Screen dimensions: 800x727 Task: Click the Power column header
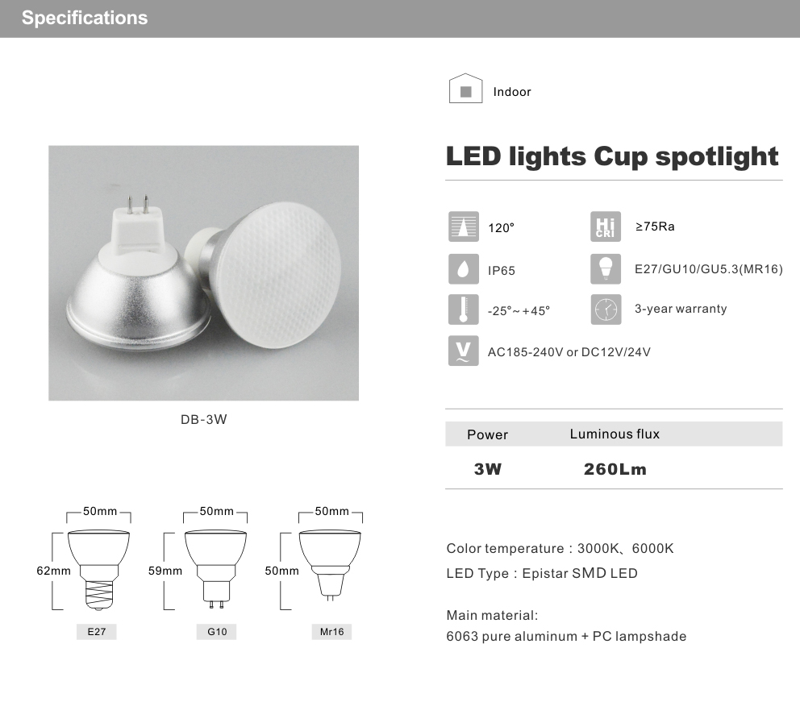pos(487,434)
